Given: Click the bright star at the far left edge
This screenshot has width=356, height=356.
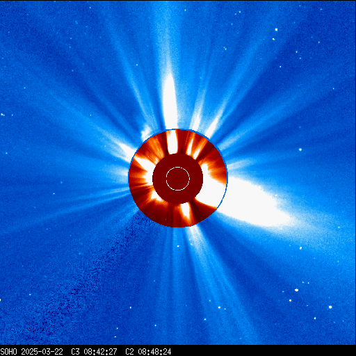Looking at the screenshot, I should (3, 115).
